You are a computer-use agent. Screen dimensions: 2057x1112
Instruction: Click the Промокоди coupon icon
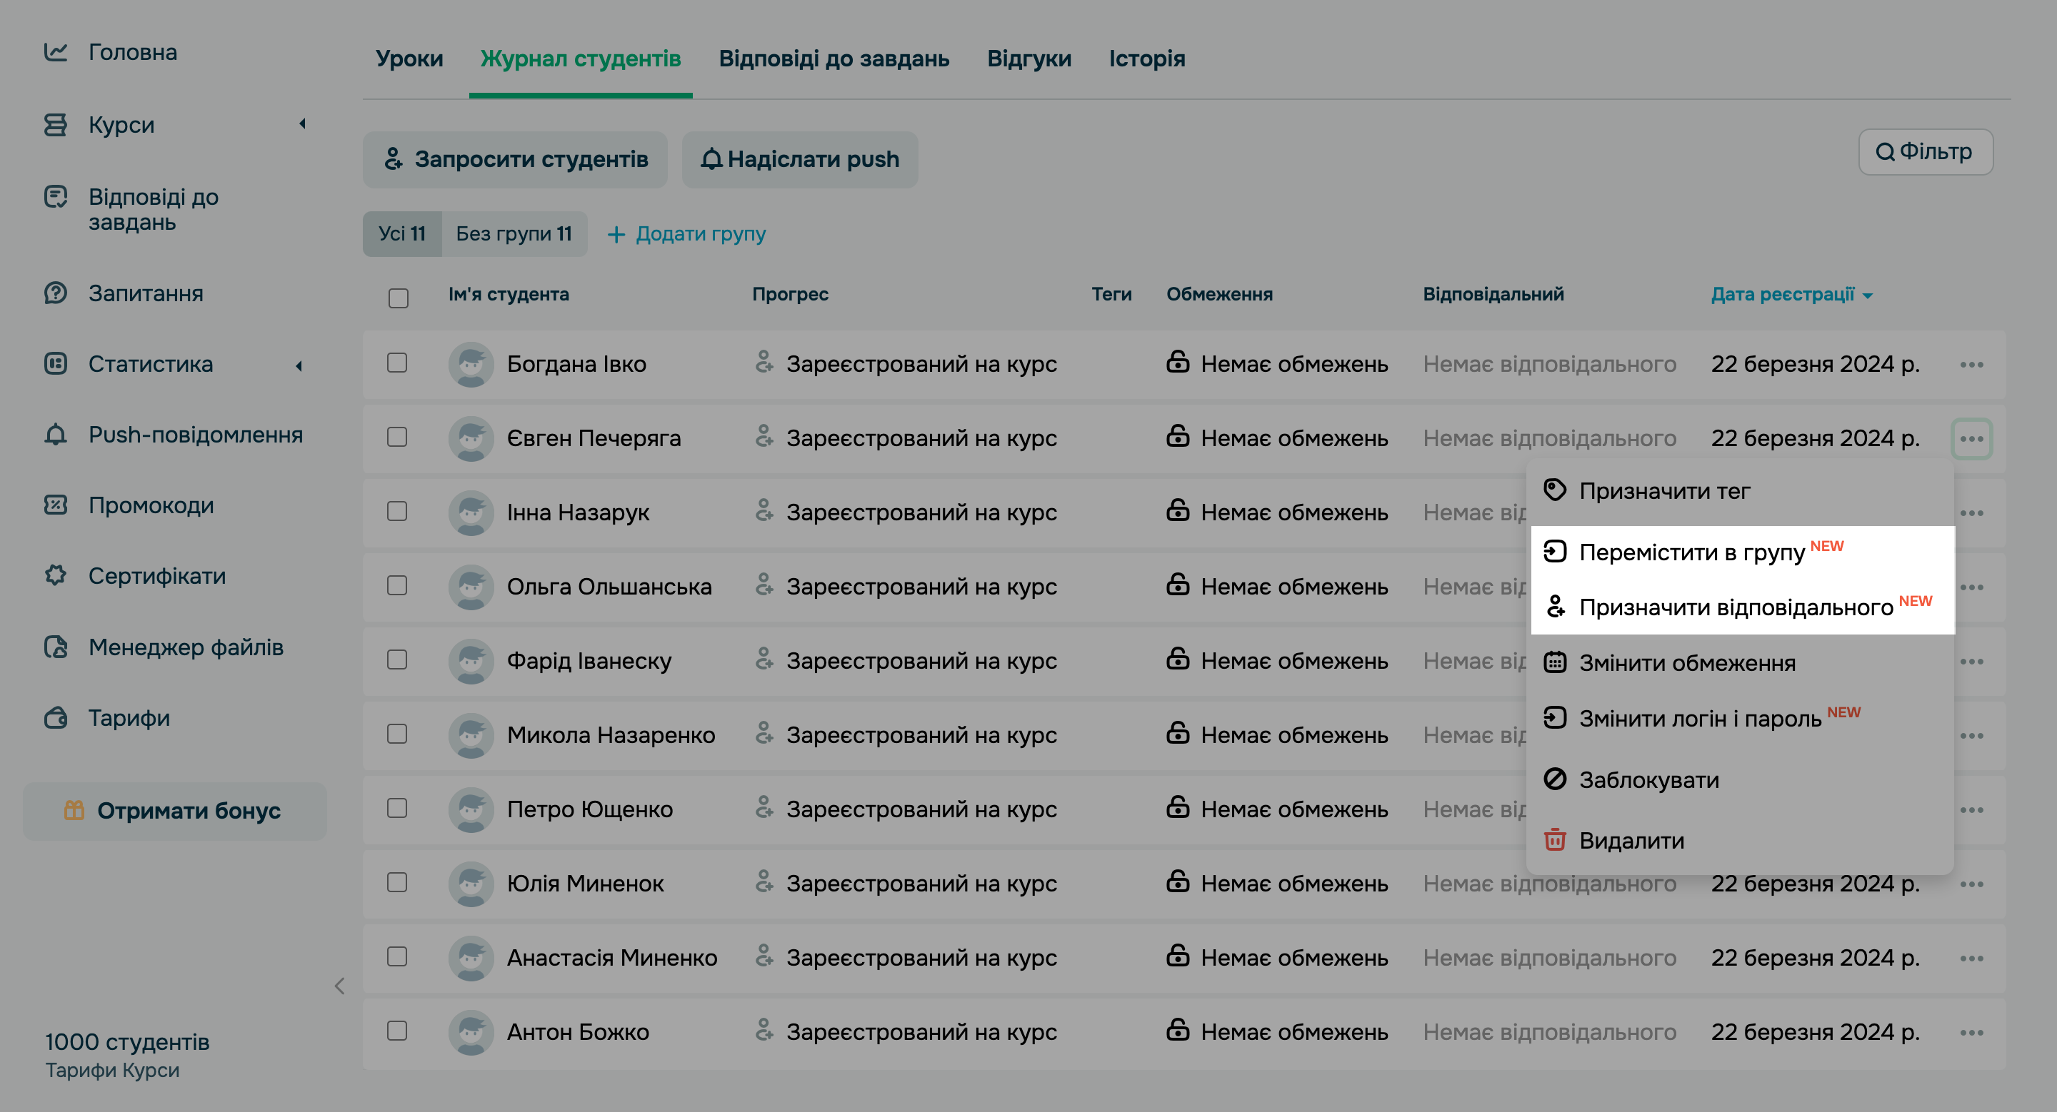tap(55, 505)
